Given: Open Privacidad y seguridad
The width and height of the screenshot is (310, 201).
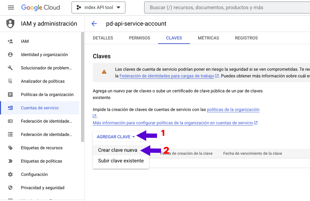Looking at the screenshot, I should [x=40, y=188].
